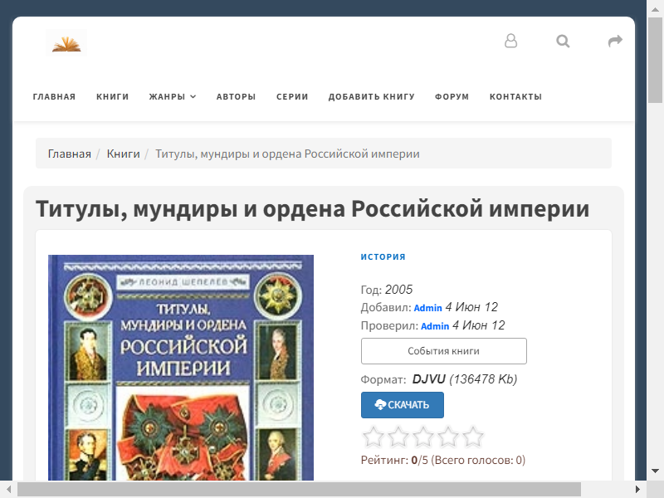
Task: Expand the ЖАНРЫ dropdown menu
Action: pyautogui.click(x=173, y=96)
